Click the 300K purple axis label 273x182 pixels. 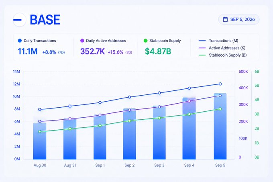coord(243,105)
